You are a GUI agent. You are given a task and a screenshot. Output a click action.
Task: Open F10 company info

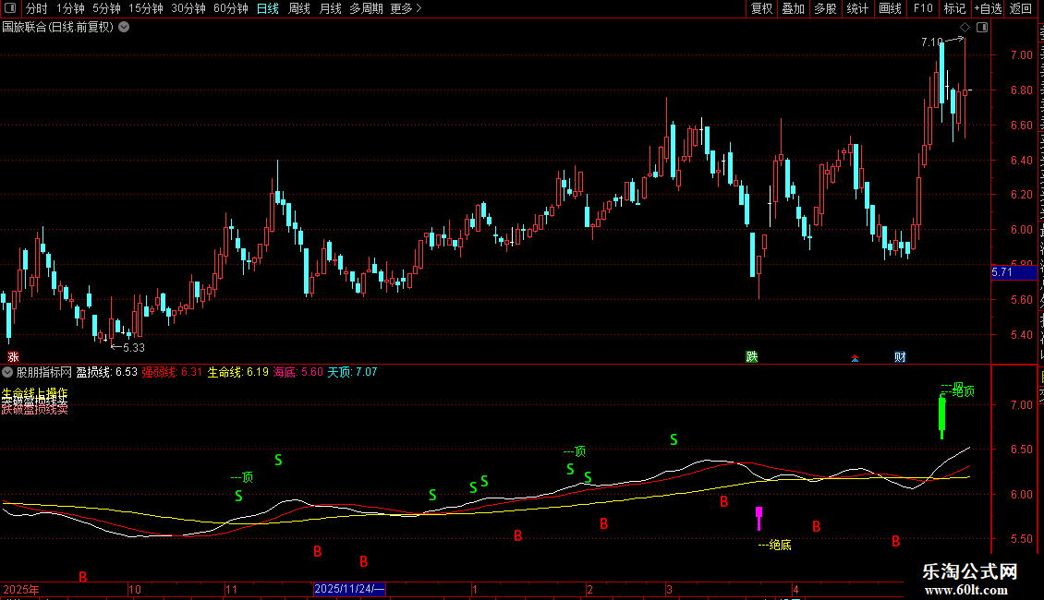923,8
